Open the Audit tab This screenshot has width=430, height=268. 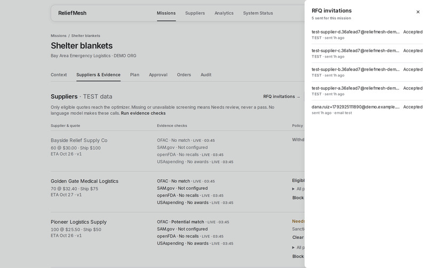click(x=206, y=74)
